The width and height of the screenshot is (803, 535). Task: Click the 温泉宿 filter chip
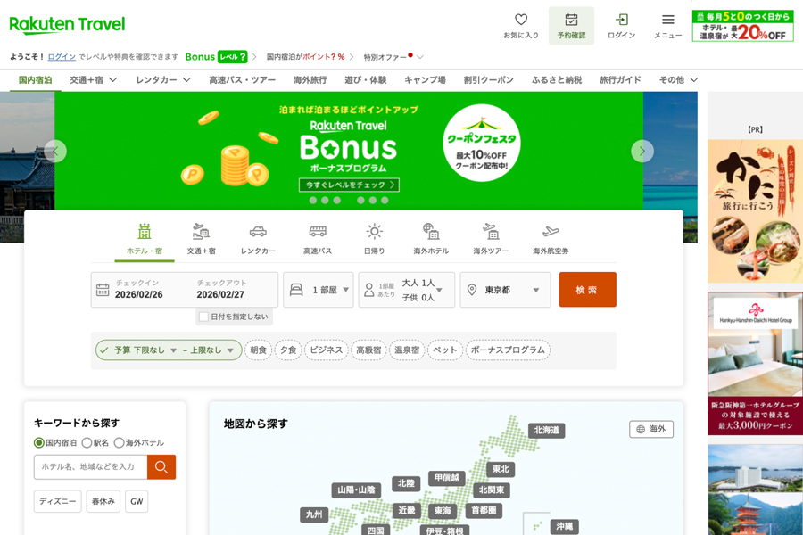click(x=407, y=350)
